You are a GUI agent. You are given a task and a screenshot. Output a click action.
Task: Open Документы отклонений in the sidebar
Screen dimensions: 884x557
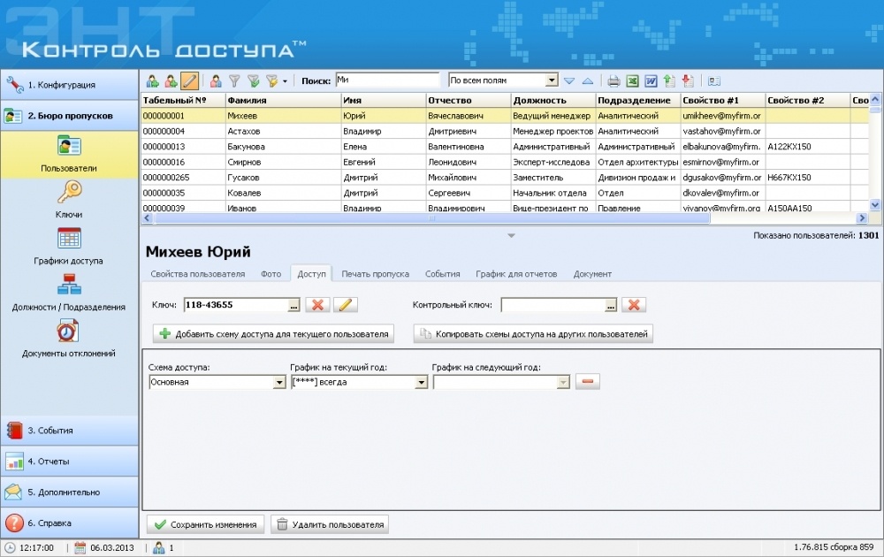[x=69, y=339]
